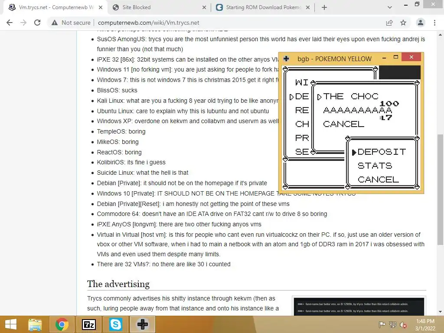Open the clock showing 1:48 PM
This screenshot has width=444, height=333.
point(425,324)
